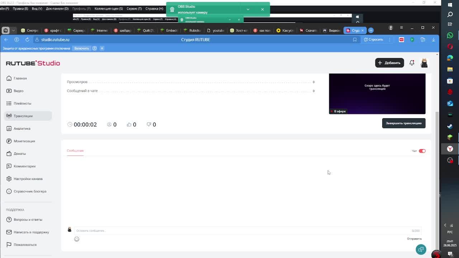Expand the OBS Studio camera notification
Image resolution: width=459 pixels, height=258 pixels.
coord(248,9)
